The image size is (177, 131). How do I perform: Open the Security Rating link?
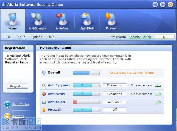[140, 37]
